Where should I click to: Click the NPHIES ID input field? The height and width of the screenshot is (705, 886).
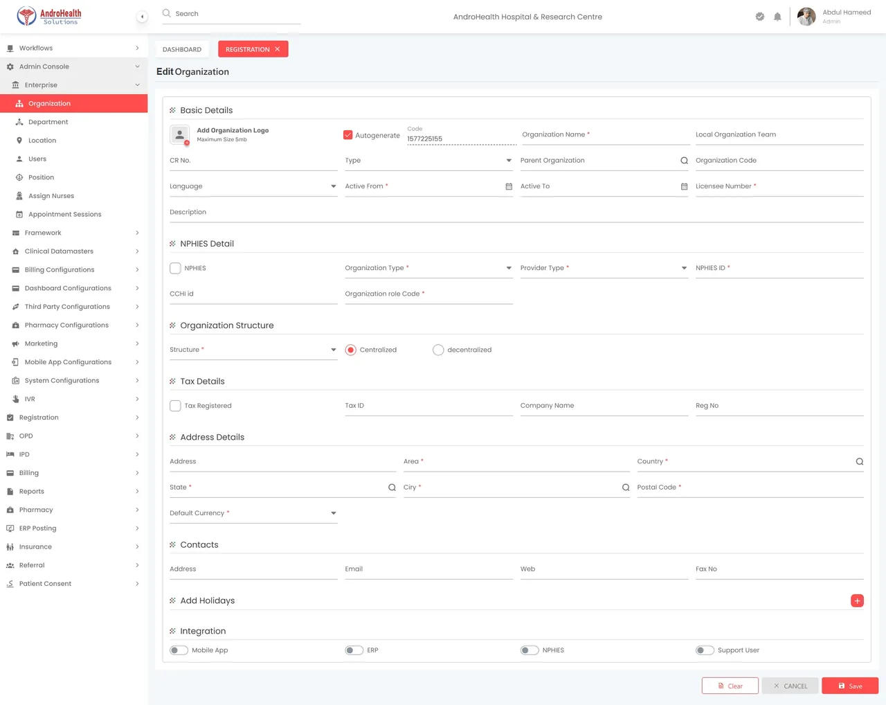coord(779,268)
